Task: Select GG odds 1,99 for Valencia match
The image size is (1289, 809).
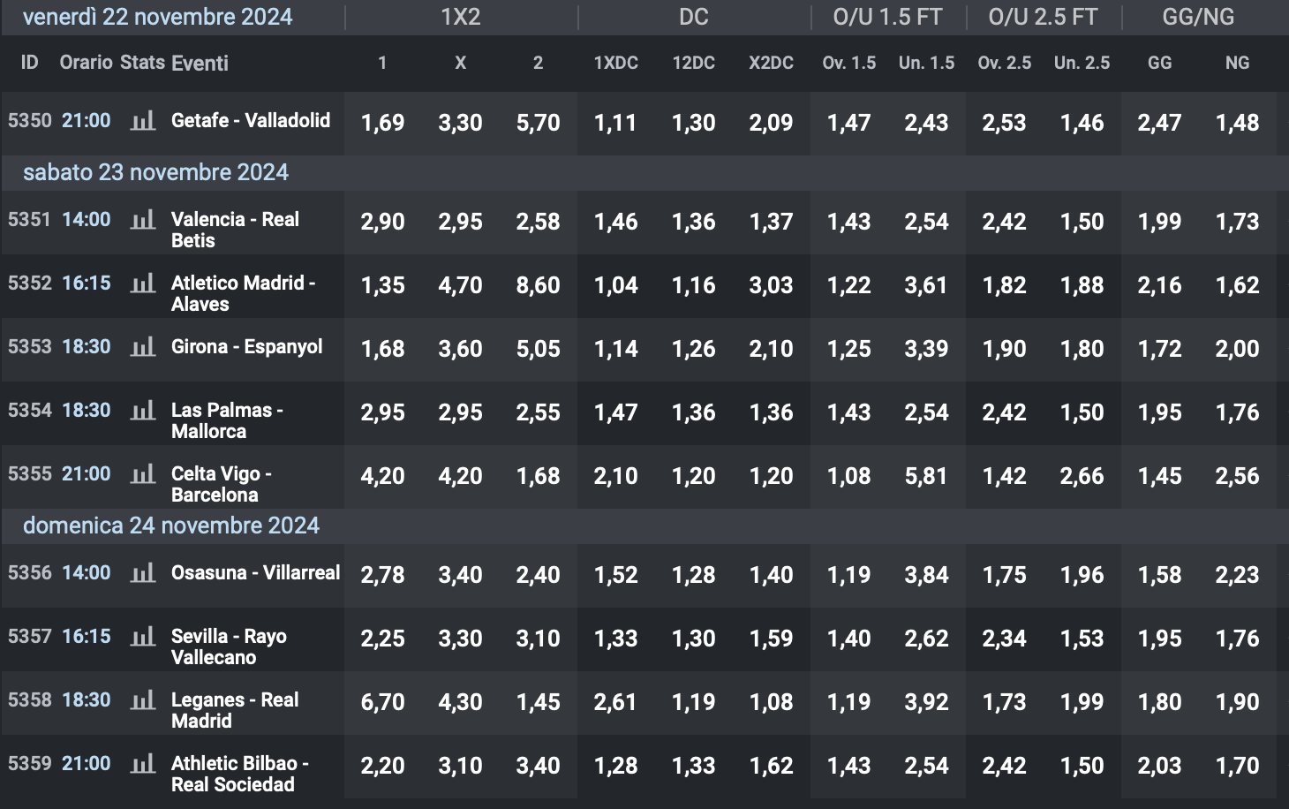Action: (x=1159, y=223)
